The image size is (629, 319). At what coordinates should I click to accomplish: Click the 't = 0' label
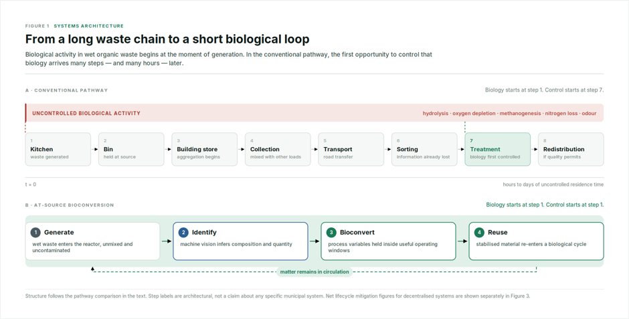point(31,185)
